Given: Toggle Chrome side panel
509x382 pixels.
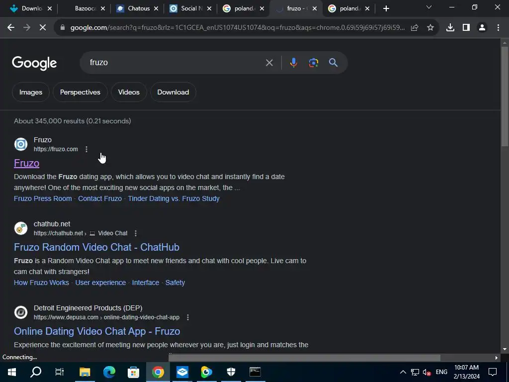Looking at the screenshot, I should [x=466, y=28].
